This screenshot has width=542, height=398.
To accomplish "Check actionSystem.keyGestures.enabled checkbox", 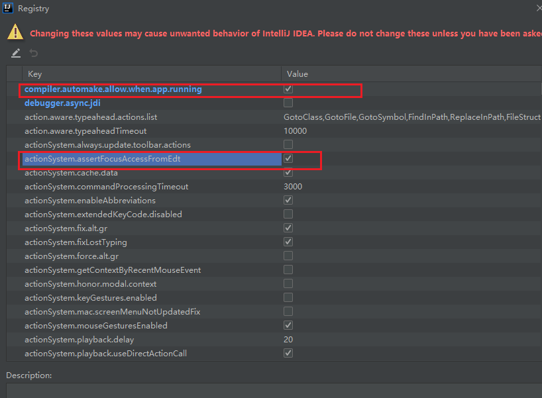I will pyautogui.click(x=288, y=297).
